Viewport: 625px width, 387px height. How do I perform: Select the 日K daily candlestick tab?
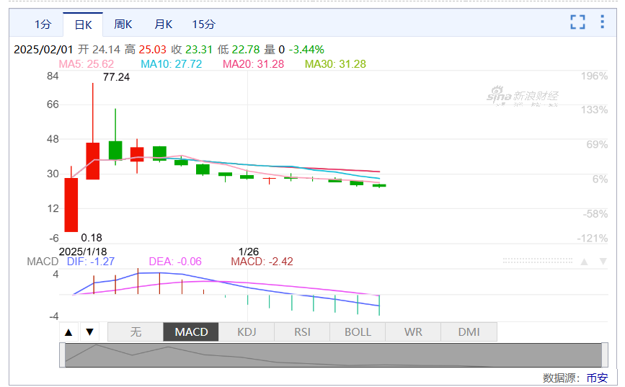tap(83, 25)
